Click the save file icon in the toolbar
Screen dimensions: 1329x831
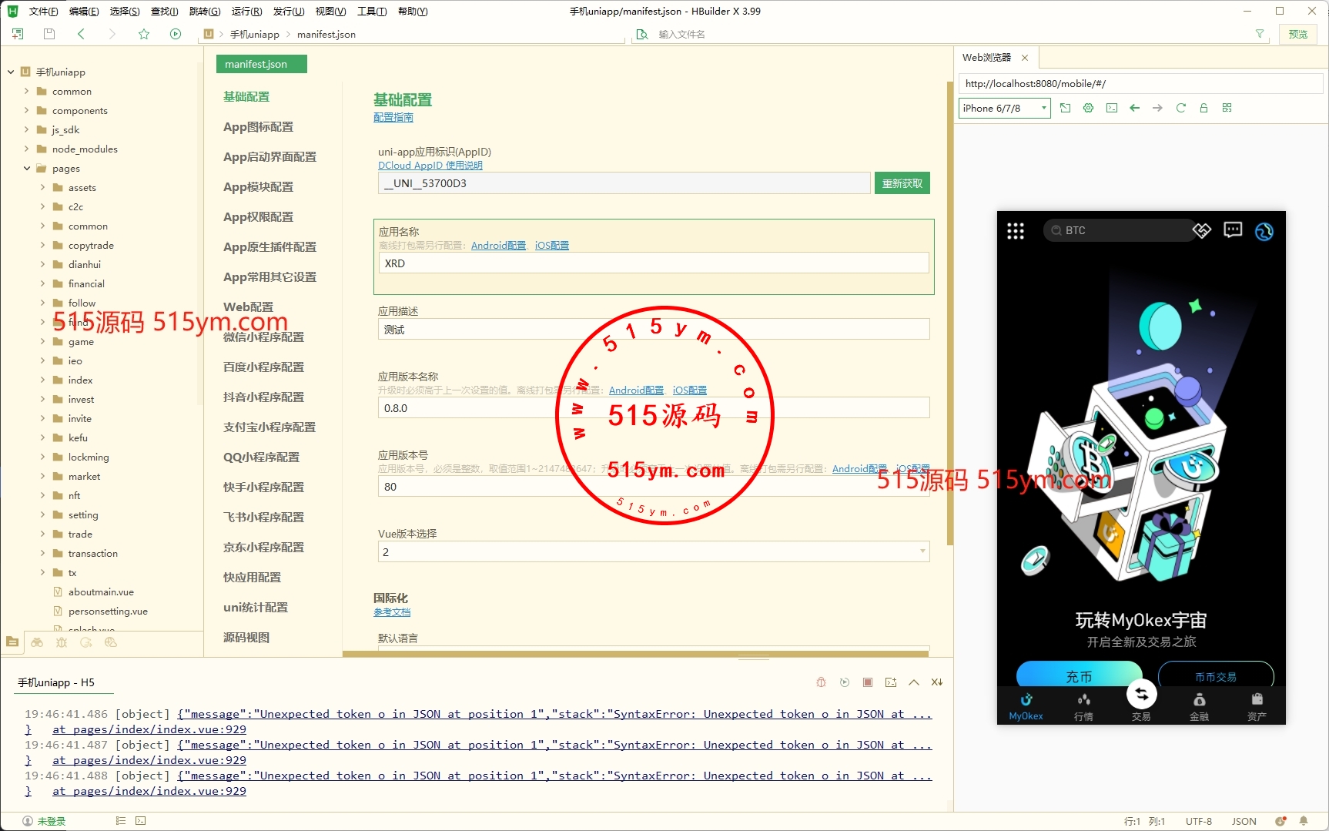(x=49, y=34)
